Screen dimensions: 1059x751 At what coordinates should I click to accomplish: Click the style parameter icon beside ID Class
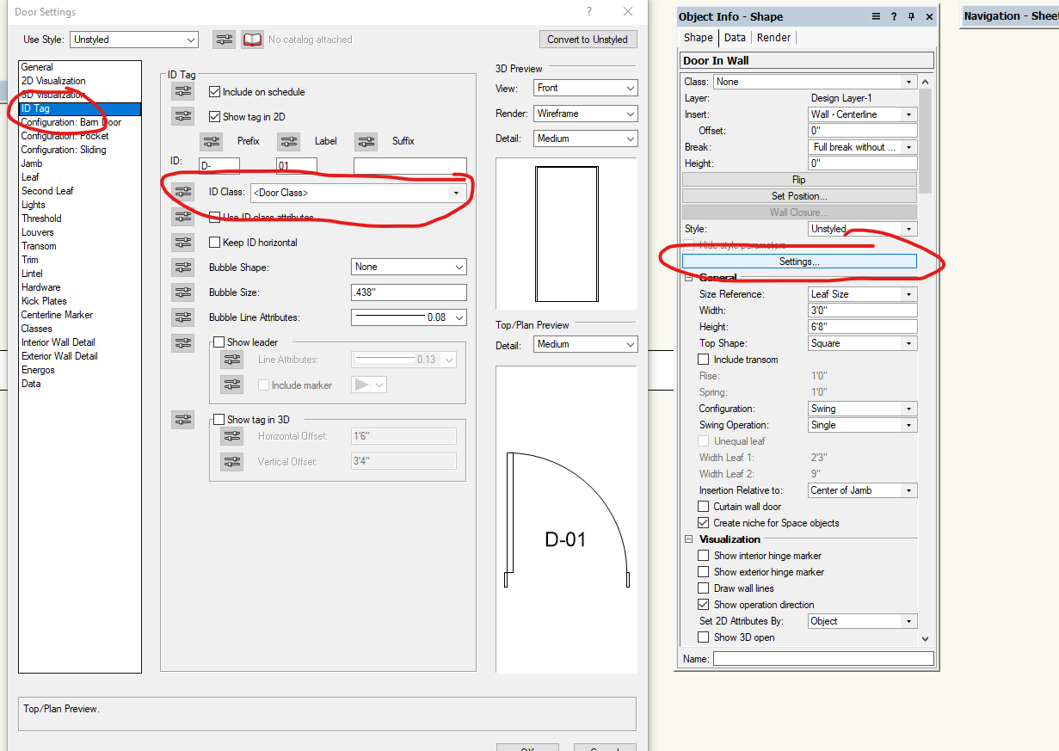(x=182, y=191)
